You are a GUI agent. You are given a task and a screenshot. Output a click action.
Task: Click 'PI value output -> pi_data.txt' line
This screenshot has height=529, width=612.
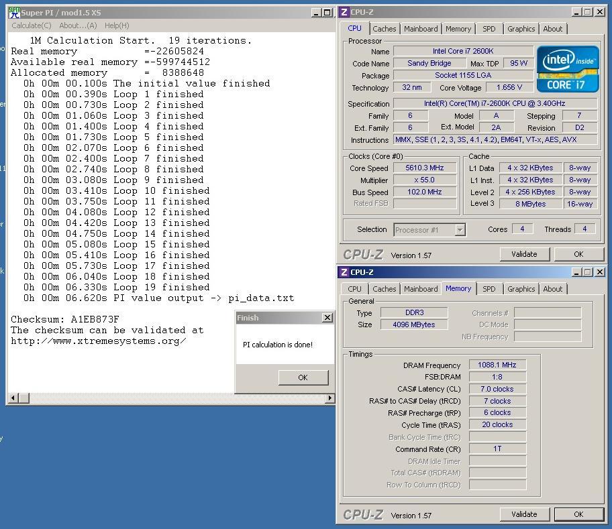(x=158, y=298)
